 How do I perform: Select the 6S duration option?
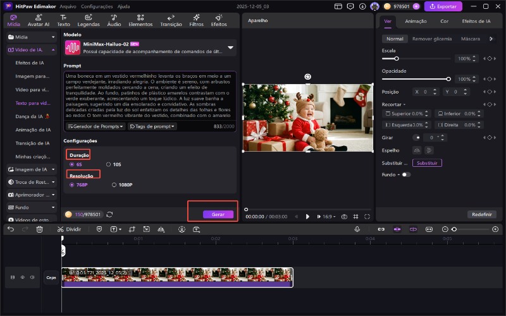click(76, 164)
